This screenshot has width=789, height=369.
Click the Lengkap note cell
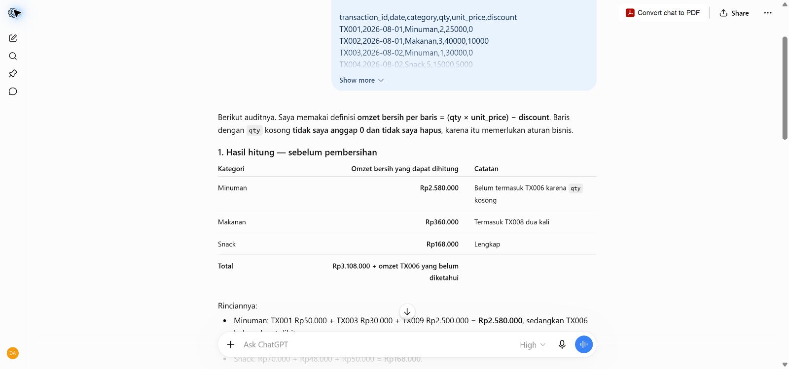(487, 244)
